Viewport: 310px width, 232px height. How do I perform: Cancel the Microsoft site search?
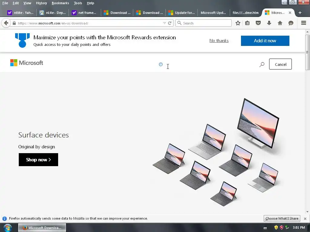tap(280, 64)
